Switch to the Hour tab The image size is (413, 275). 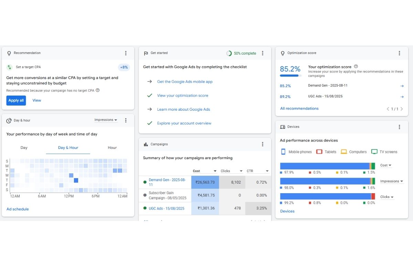(112, 148)
